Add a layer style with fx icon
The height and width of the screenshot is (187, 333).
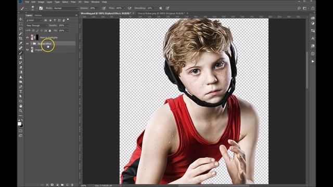(47, 185)
